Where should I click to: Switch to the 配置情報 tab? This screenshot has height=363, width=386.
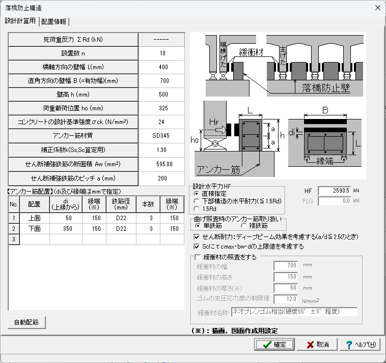54,21
